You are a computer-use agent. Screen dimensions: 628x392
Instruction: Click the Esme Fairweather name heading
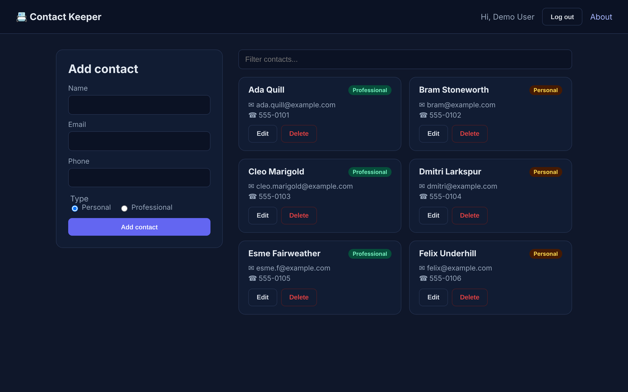(285, 253)
